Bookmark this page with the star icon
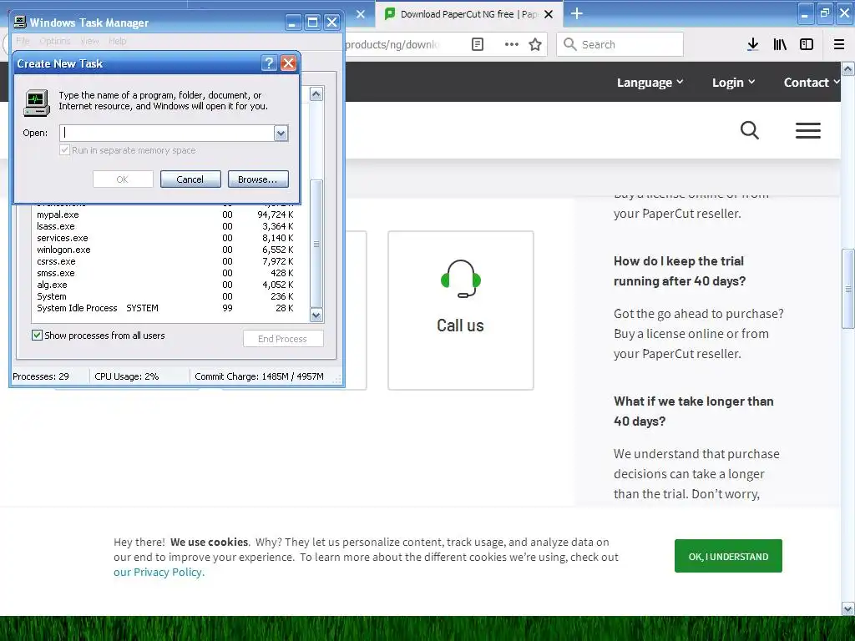Image resolution: width=855 pixels, height=641 pixels. [x=535, y=45]
